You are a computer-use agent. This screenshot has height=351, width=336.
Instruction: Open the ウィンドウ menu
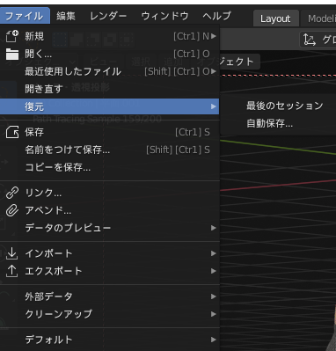click(164, 16)
